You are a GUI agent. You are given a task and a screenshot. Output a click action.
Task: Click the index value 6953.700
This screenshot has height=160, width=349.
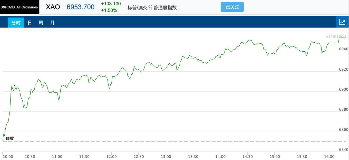click(x=81, y=7)
